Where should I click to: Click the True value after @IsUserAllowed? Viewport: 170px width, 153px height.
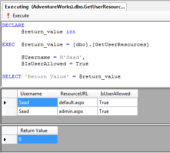(x=82, y=64)
